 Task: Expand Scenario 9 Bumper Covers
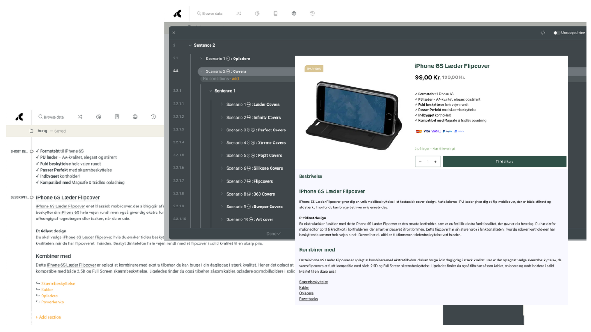(x=222, y=207)
